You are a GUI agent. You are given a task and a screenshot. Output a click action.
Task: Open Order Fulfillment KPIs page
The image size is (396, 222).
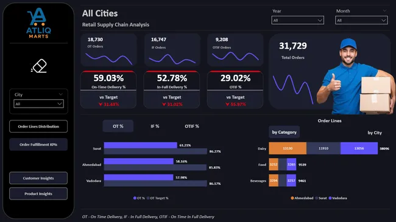(x=38, y=144)
